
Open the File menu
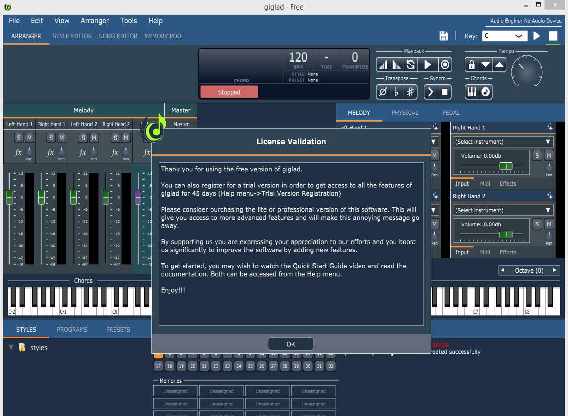tap(14, 21)
